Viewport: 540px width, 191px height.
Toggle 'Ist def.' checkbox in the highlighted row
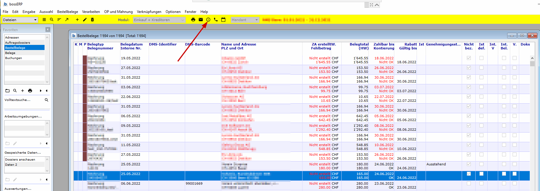(x=481, y=174)
